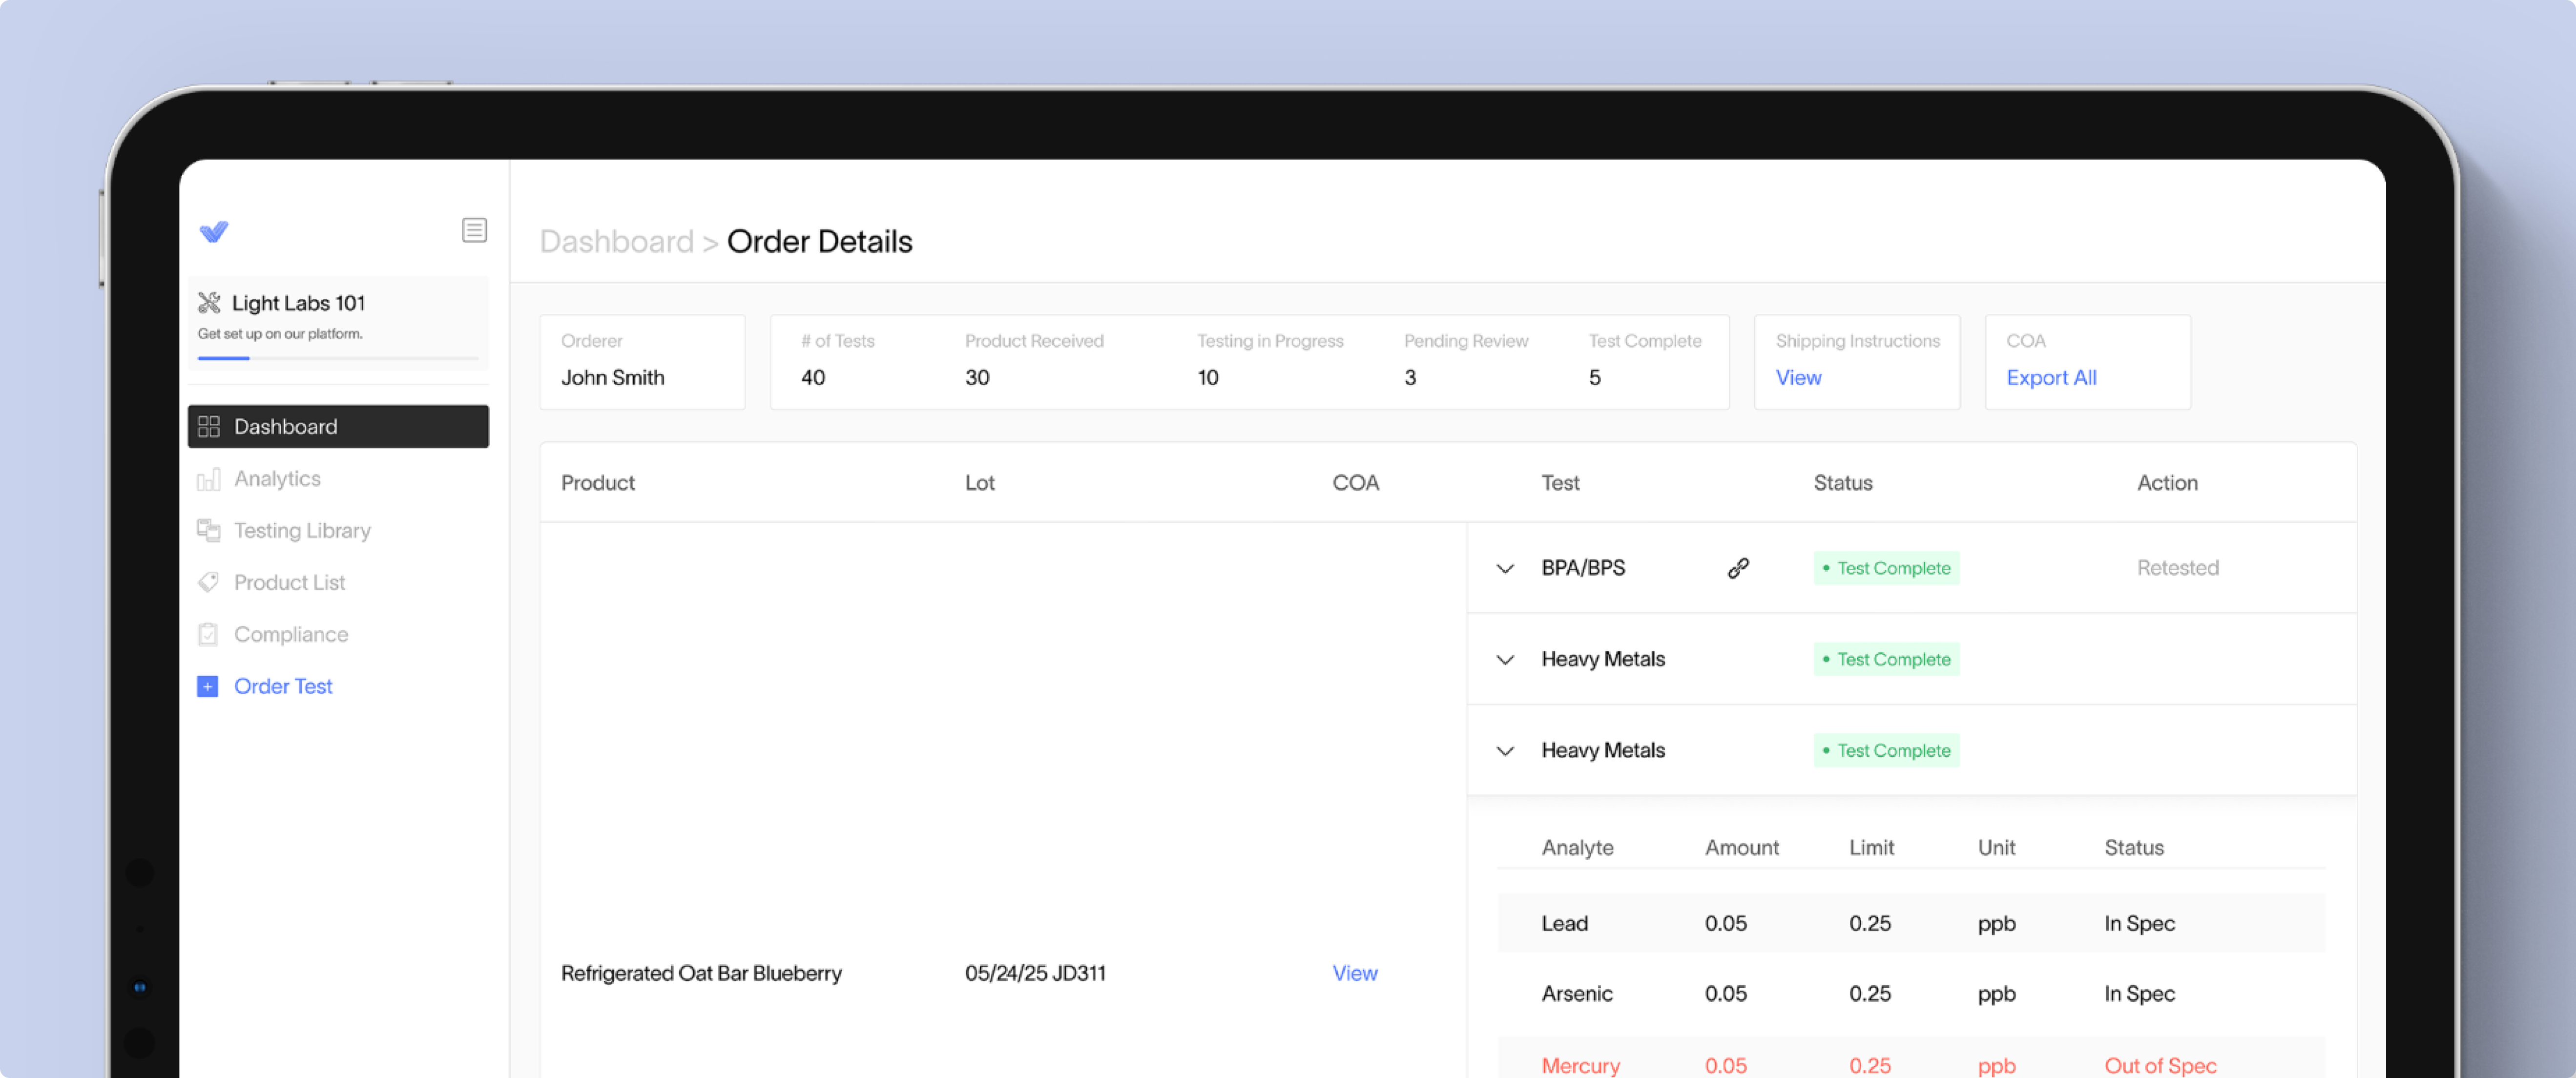Click the link icon beside BPA/BPS

(x=1738, y=568)
